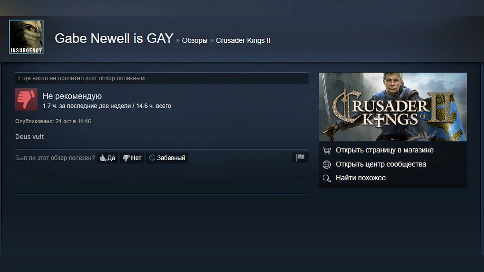Click the Insurgency profile avatar
The height and width of the screenshot is (272, 484).
click(26, 37)
